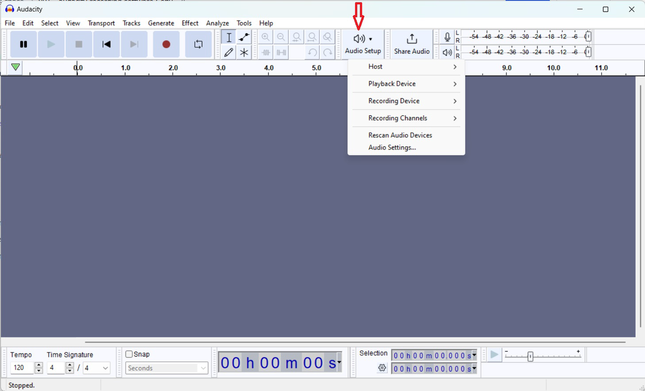
Task: Click the Trim Audio outside selection icon
Action: click(x=266, y=52)
